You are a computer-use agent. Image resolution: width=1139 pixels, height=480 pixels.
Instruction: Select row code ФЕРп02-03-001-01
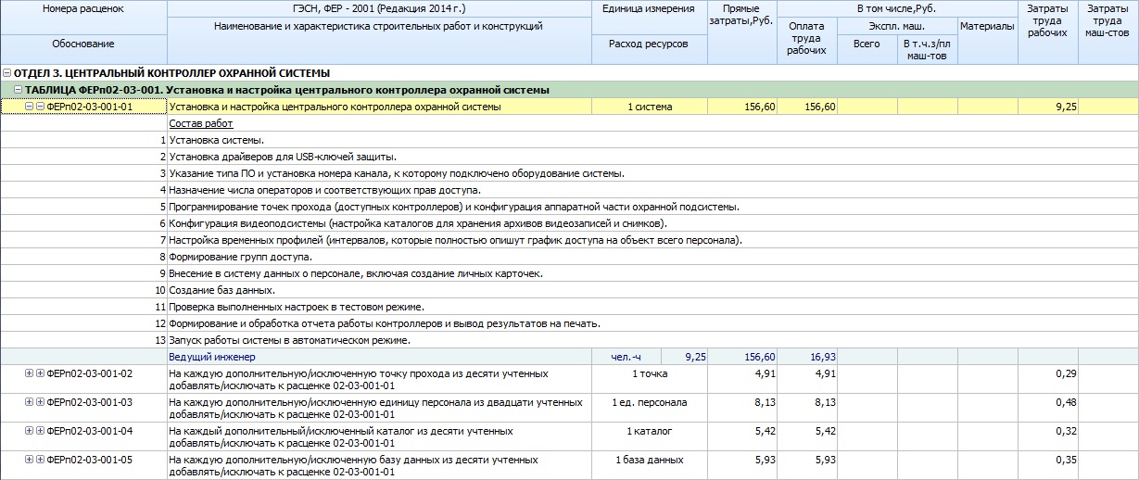(x=90, y=107)
